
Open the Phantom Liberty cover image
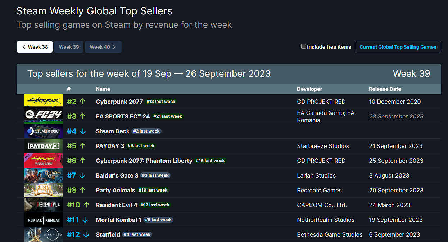(x=44, y=161)
